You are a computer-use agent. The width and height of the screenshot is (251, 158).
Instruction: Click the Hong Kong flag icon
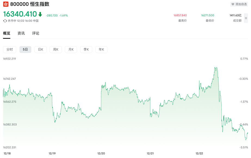[x=6, y=4]
